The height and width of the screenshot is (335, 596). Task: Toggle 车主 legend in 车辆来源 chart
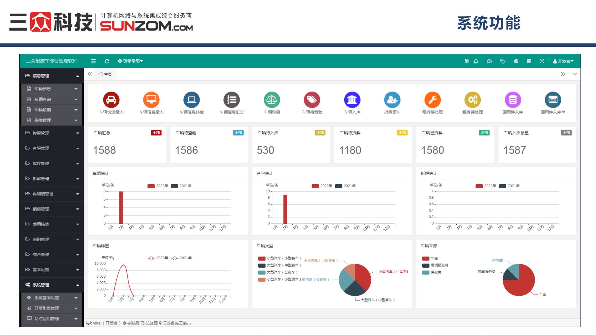coord(430,258)
